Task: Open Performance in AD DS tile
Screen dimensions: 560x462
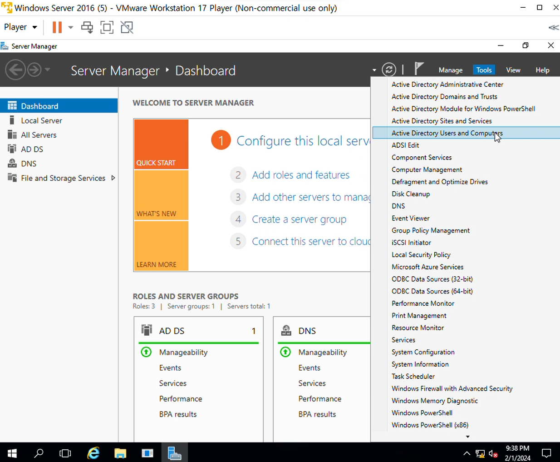Action: [181, 399]
